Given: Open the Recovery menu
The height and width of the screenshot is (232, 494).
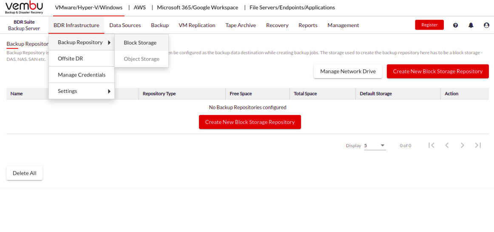Looking at the screenshot, I should tap(277, 25).
